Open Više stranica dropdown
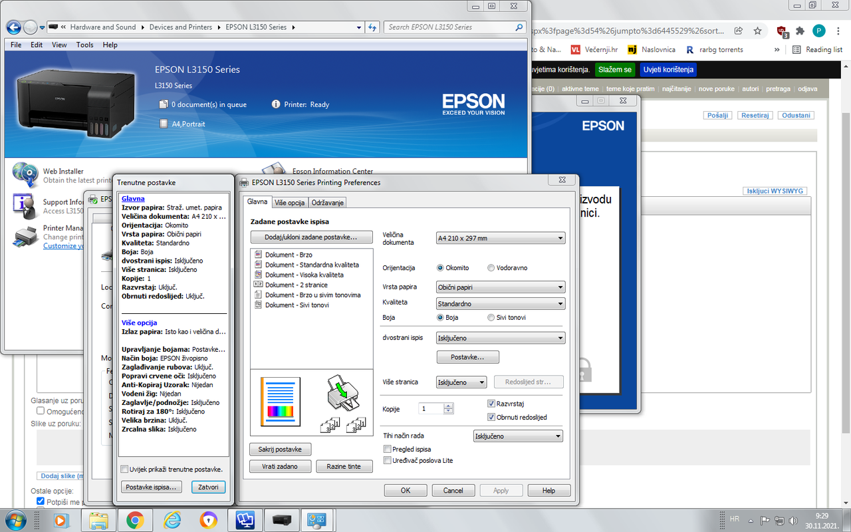851x532 pixels. tap(461, 382)
